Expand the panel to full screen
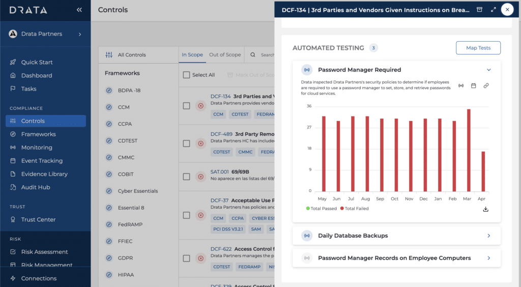This screenshot has height=287, width=521. click(494, 10)
